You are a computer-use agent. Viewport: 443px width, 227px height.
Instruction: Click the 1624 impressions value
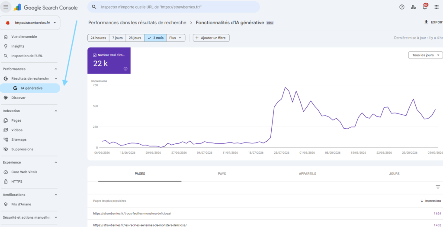pos(437,213)
